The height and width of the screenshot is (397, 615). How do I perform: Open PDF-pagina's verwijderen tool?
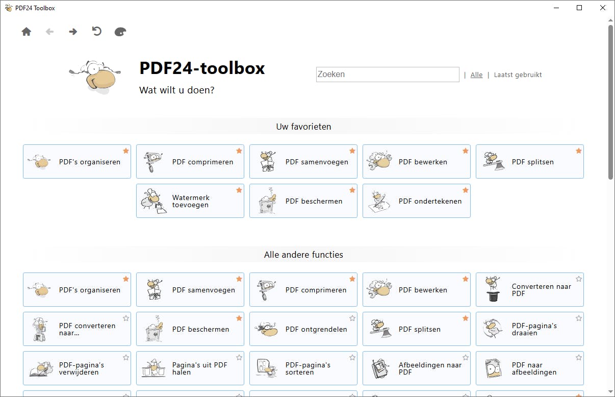(77, 368)
